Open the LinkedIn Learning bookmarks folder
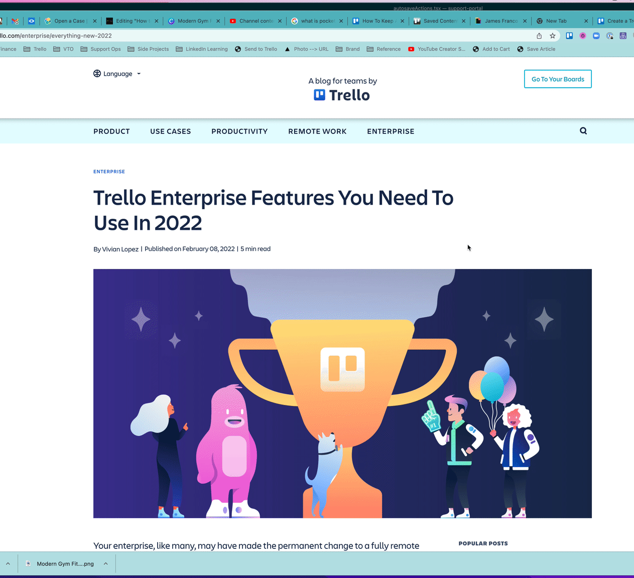Viewport: 634px width, 578px height. point(202,49)
